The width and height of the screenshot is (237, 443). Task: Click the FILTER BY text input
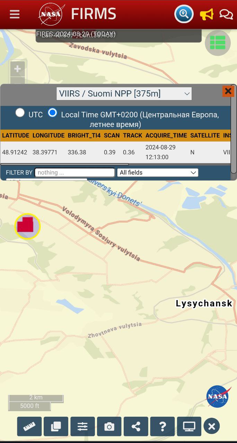point(74,172)
